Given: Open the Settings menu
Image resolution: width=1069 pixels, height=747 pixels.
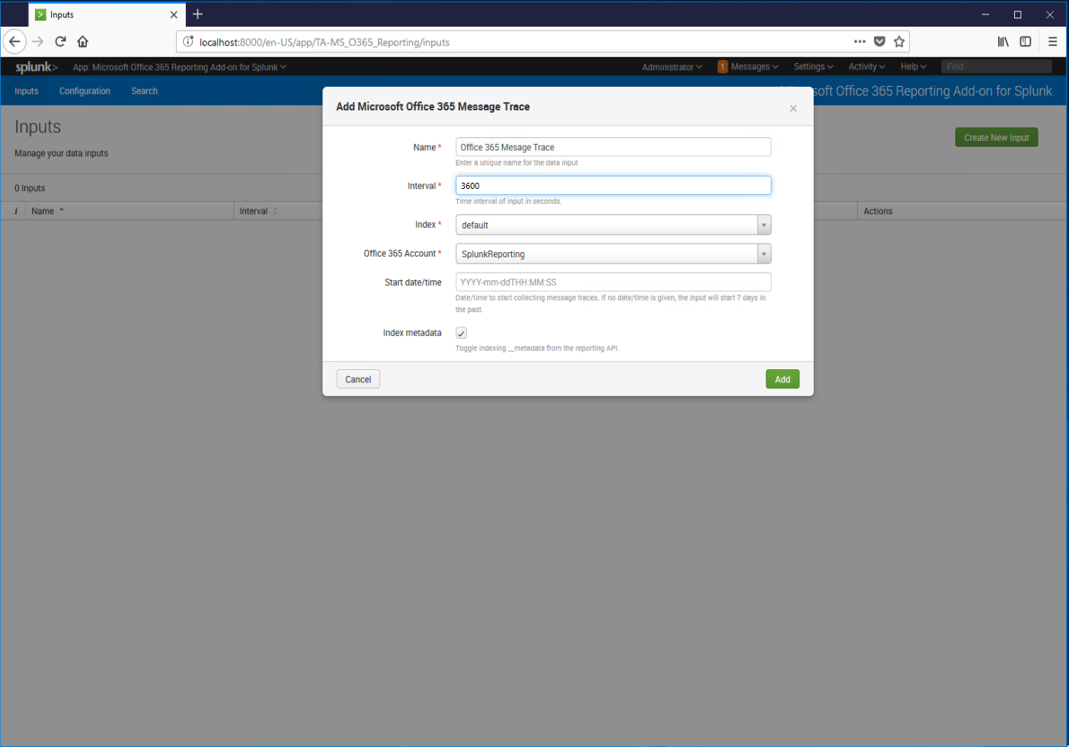Looking at the screenshot, I should (x=812, y=66).
